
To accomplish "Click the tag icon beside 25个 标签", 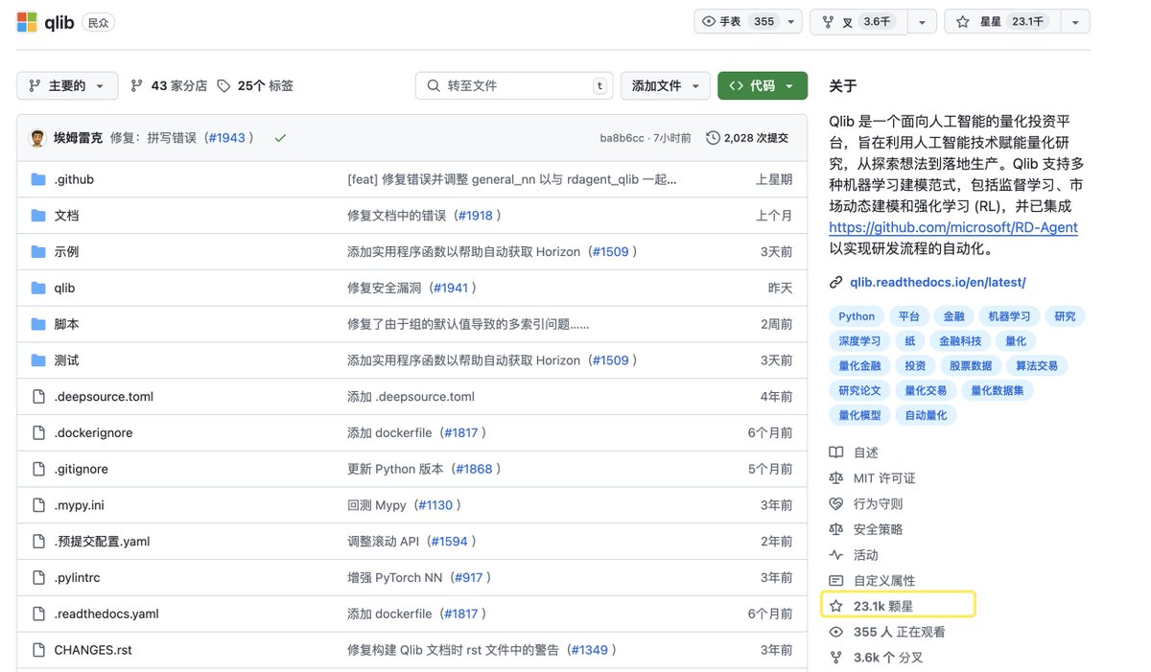I will [x=223, y=85].
